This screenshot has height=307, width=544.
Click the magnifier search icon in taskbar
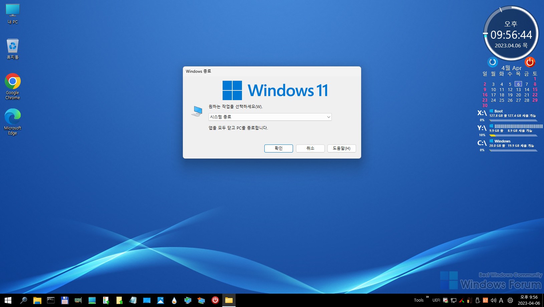click(x=23, y=300)
